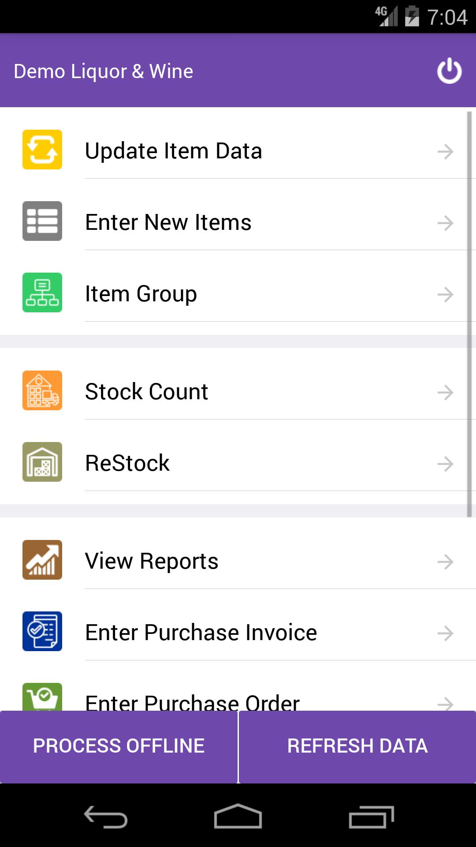Open the Enter New Items menu entry
The image size is (476, 847).
pos(168,222)
